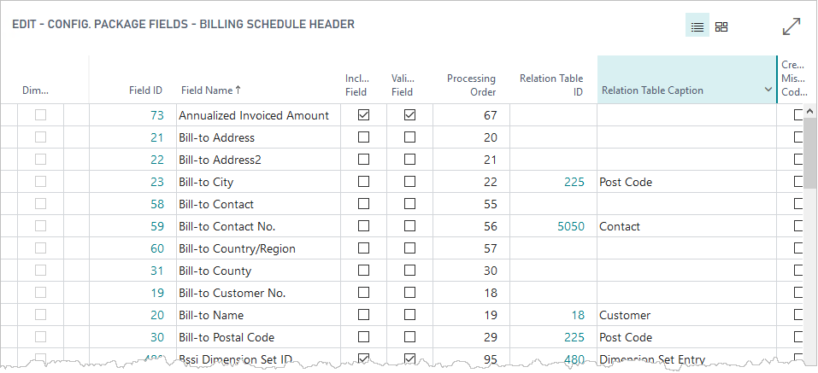Switch to tile view layout icon
818x373 pixels.
tap(721, 26)
